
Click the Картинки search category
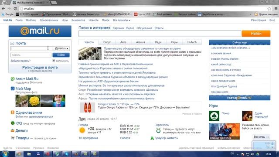118,28
